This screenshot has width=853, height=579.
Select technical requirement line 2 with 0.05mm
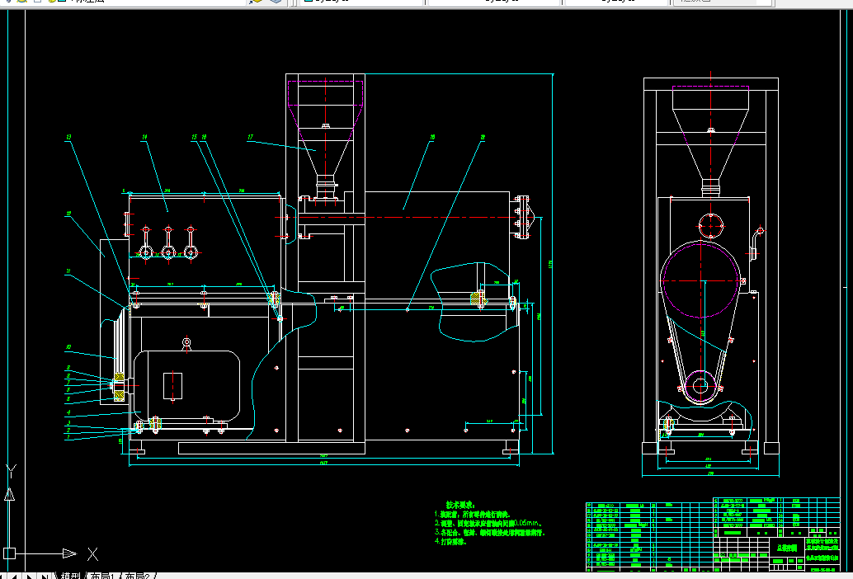tap(488, 523)
